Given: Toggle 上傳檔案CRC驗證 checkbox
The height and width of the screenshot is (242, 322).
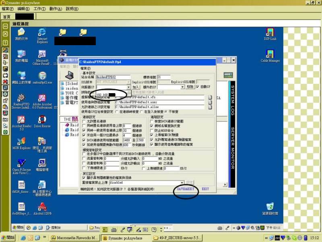Looking at the screenshot, I should 152,135.
